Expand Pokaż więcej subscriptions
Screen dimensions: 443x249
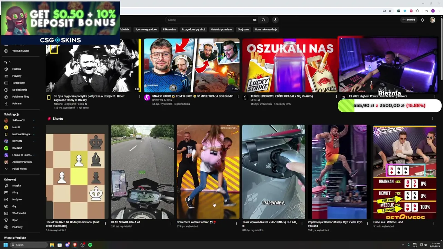click(x=20, y=169)
